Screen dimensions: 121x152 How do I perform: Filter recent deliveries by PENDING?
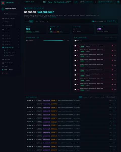click(97, 97)
